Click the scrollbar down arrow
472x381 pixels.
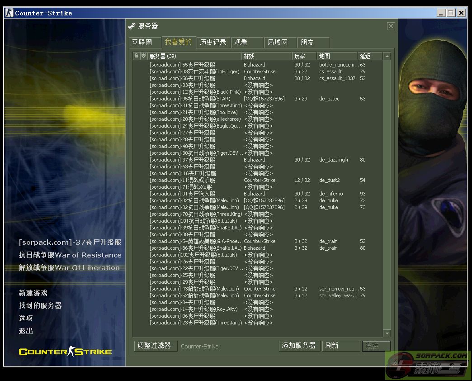click(x=387, y=333)
